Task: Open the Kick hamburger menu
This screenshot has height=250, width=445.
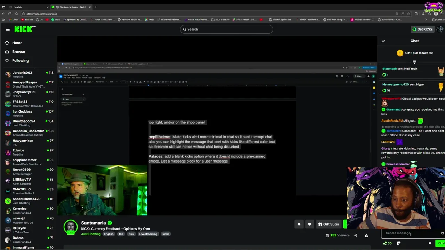Action: tap(8, 29)
